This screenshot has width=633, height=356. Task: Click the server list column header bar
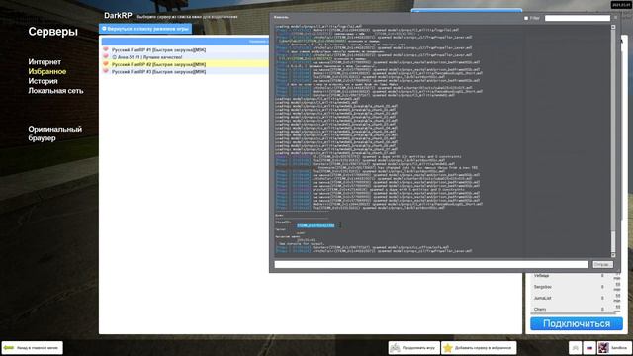tap(185, 42)
